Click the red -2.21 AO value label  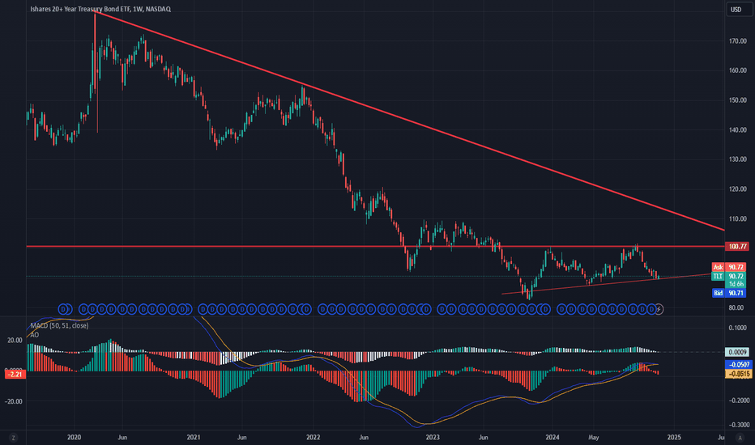point(15,374)
